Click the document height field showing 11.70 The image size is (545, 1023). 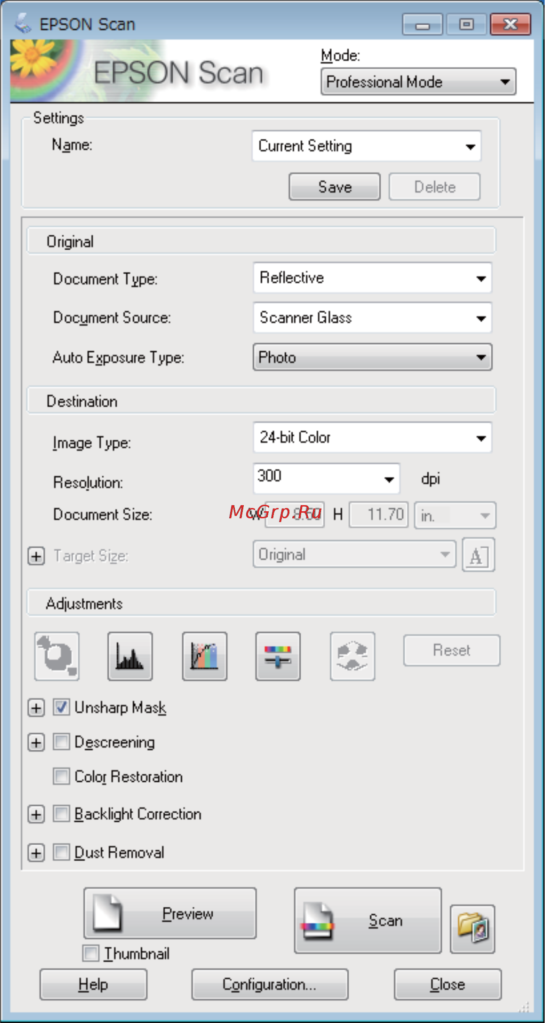click(378, 515)
